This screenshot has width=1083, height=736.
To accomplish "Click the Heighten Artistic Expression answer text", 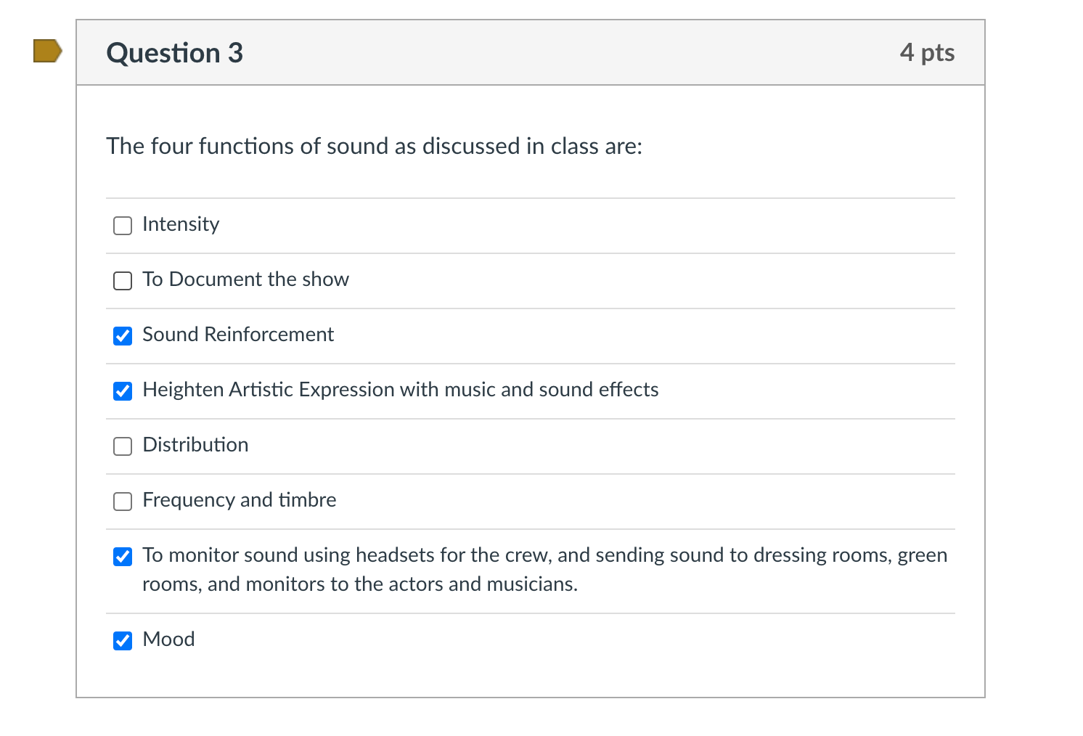I will [x=401, y=390].
